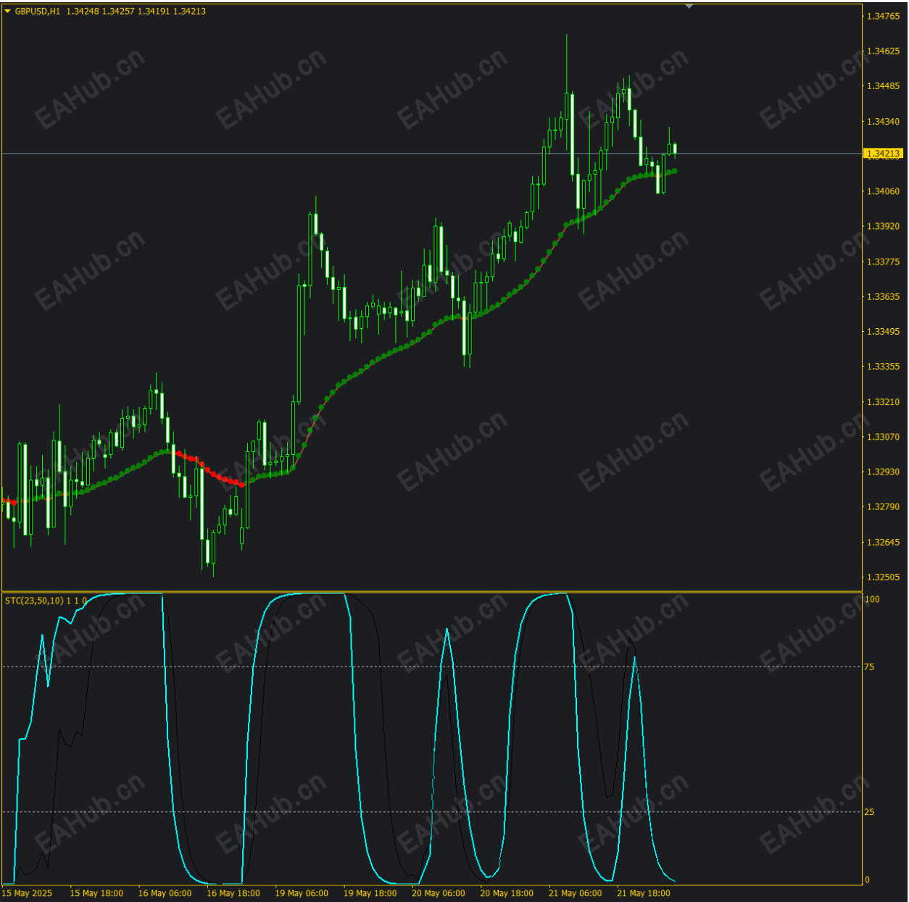Screen dimensions: 909x902
Task: Click time axis label 16 May 06:00
Action: coord(165,893)
